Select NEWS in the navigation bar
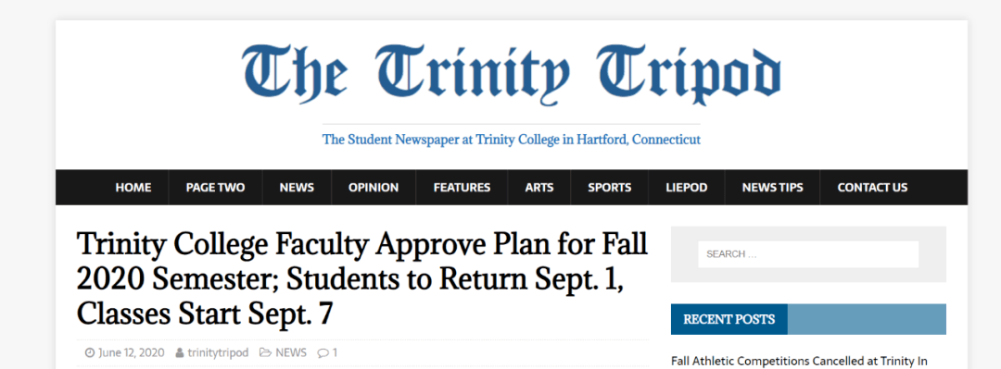The height and width of the screenshot is (369, 1001). coord(297,188)
